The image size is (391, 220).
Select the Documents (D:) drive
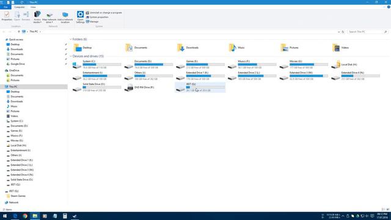coord(148,64)
